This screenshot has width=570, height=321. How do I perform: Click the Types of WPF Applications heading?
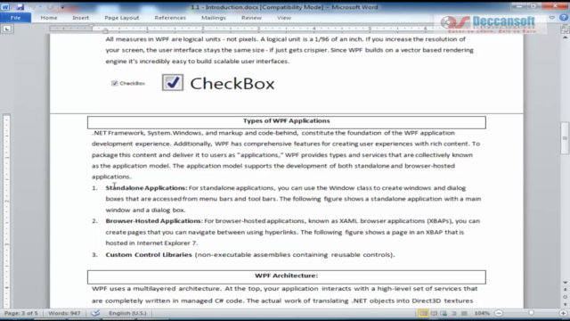tap(287, 121)
